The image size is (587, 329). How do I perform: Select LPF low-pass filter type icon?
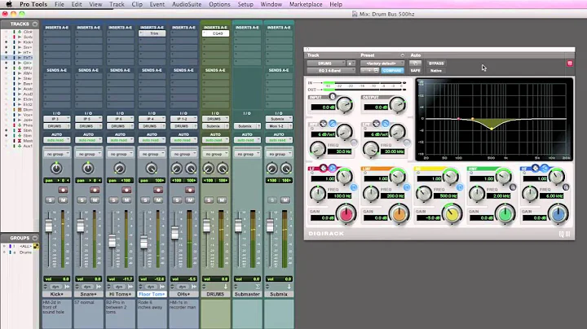click(x=385, y=124)
